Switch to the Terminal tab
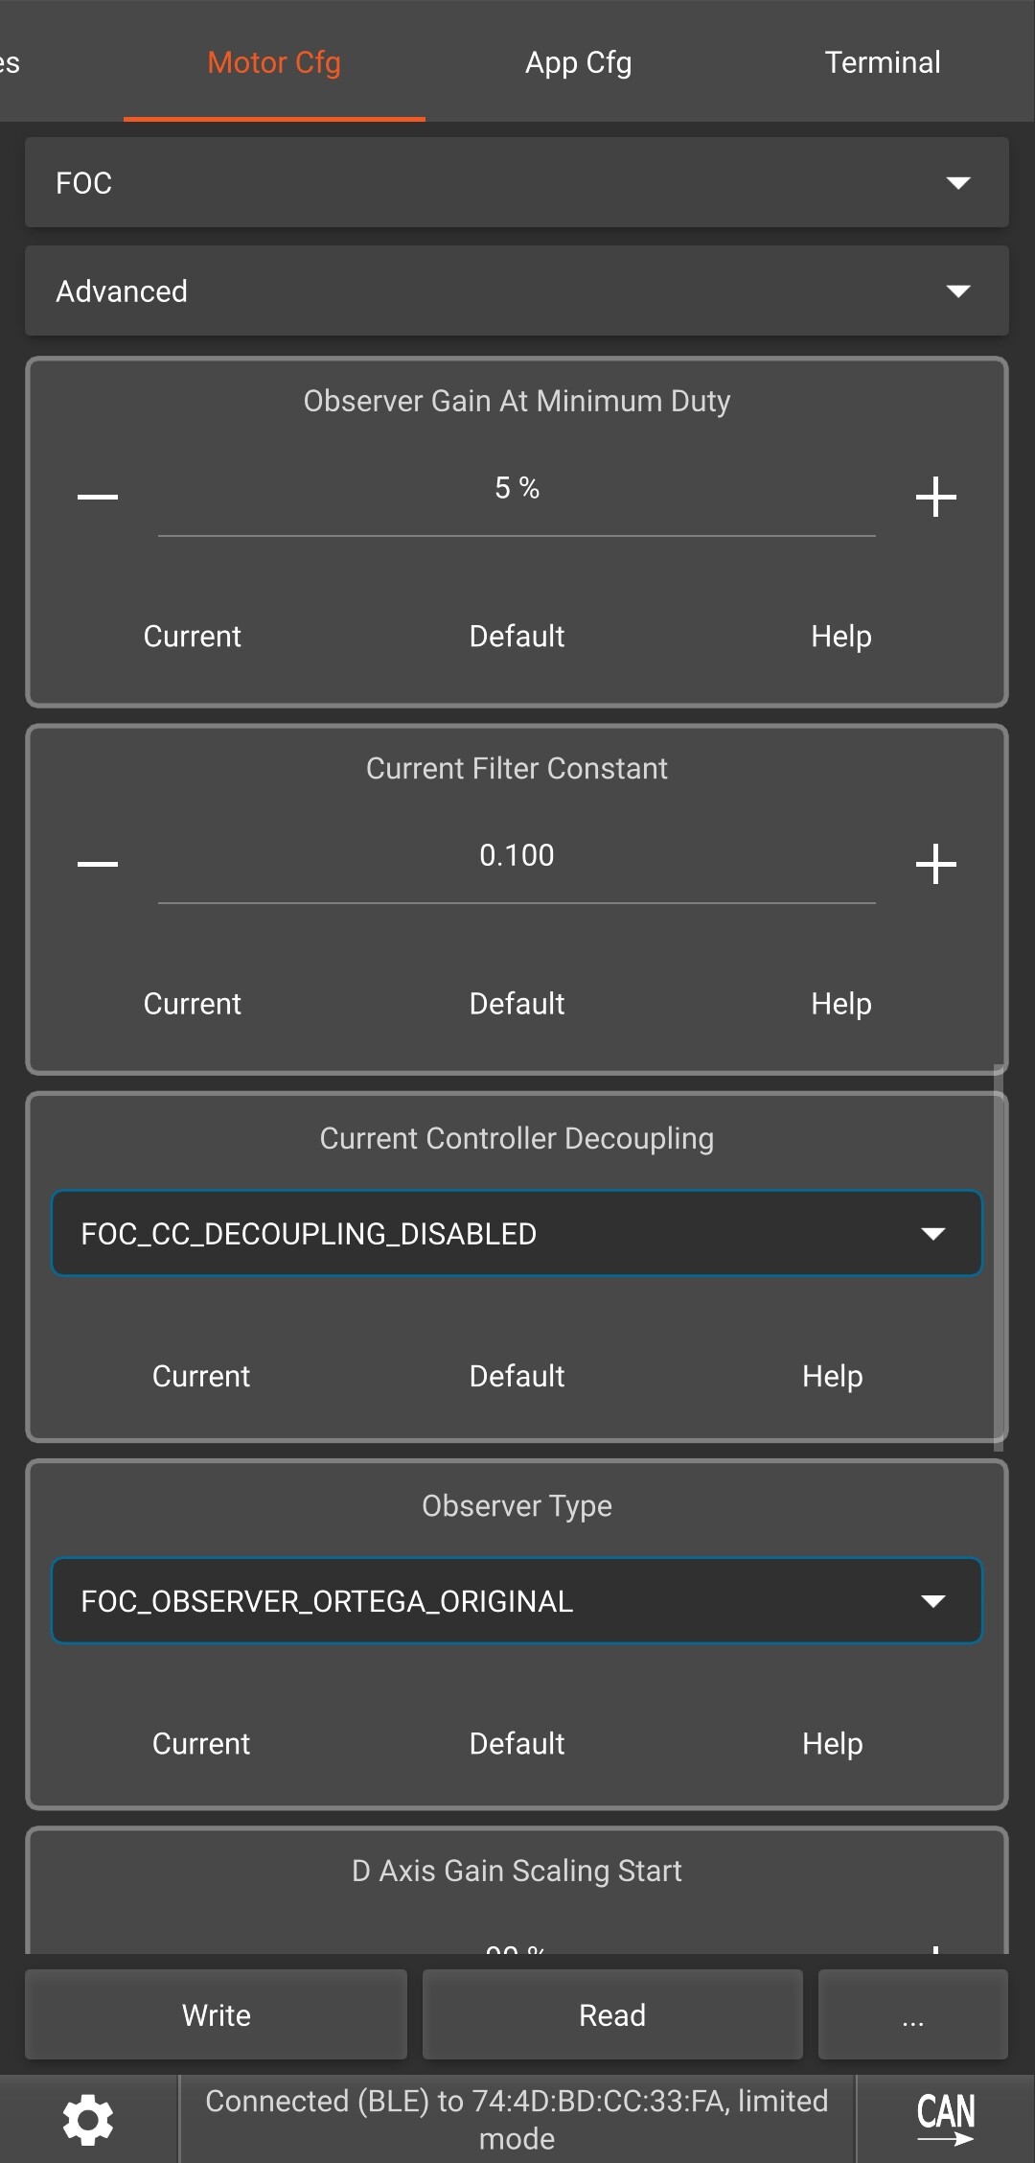The height and width of the screenshot is (2163, 1035). click(883, 62)
